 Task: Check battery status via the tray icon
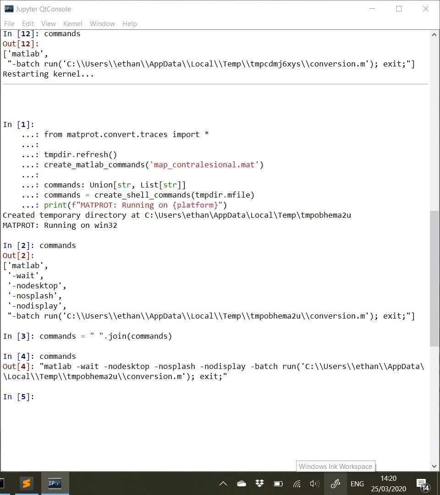point(278,483)
